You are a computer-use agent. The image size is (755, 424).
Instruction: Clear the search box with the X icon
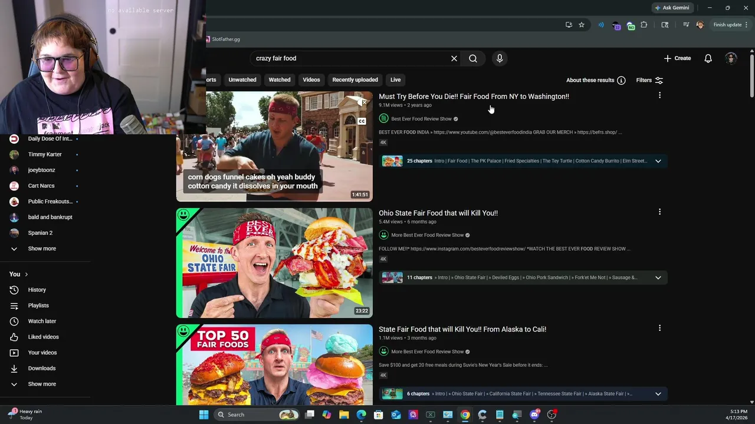tap(454, 58)
